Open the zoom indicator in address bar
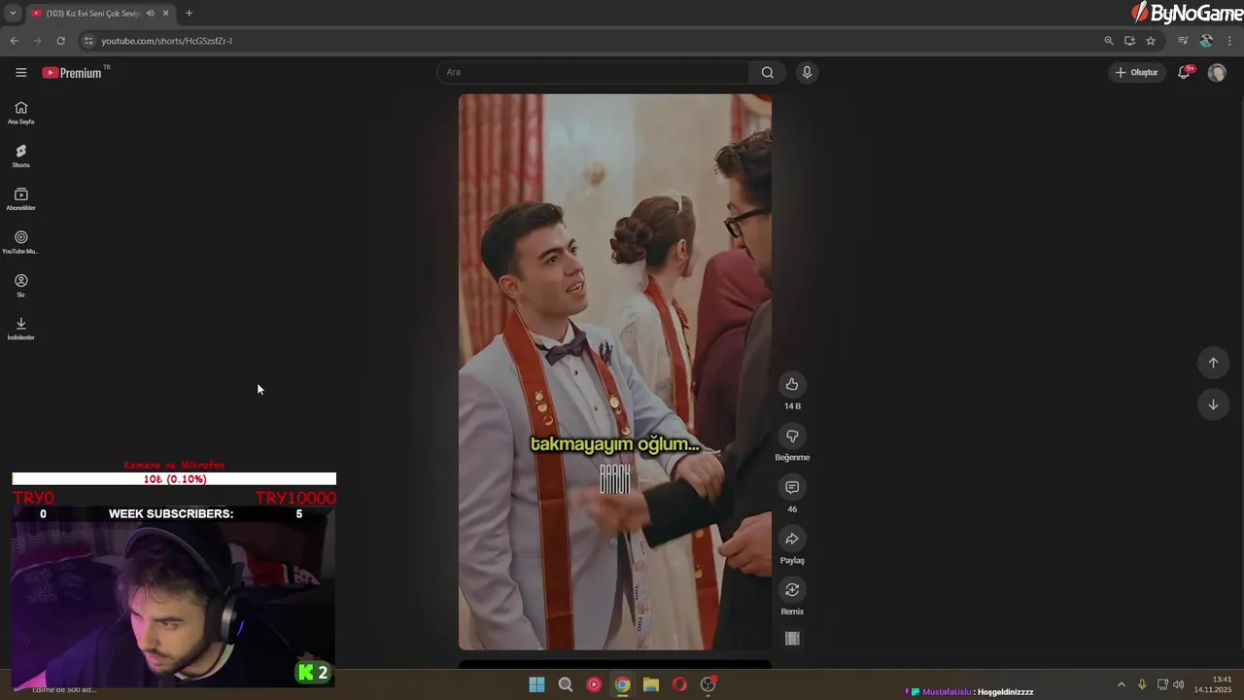This screenshot has height=700, width=1244. click(x=1108, y=41)
